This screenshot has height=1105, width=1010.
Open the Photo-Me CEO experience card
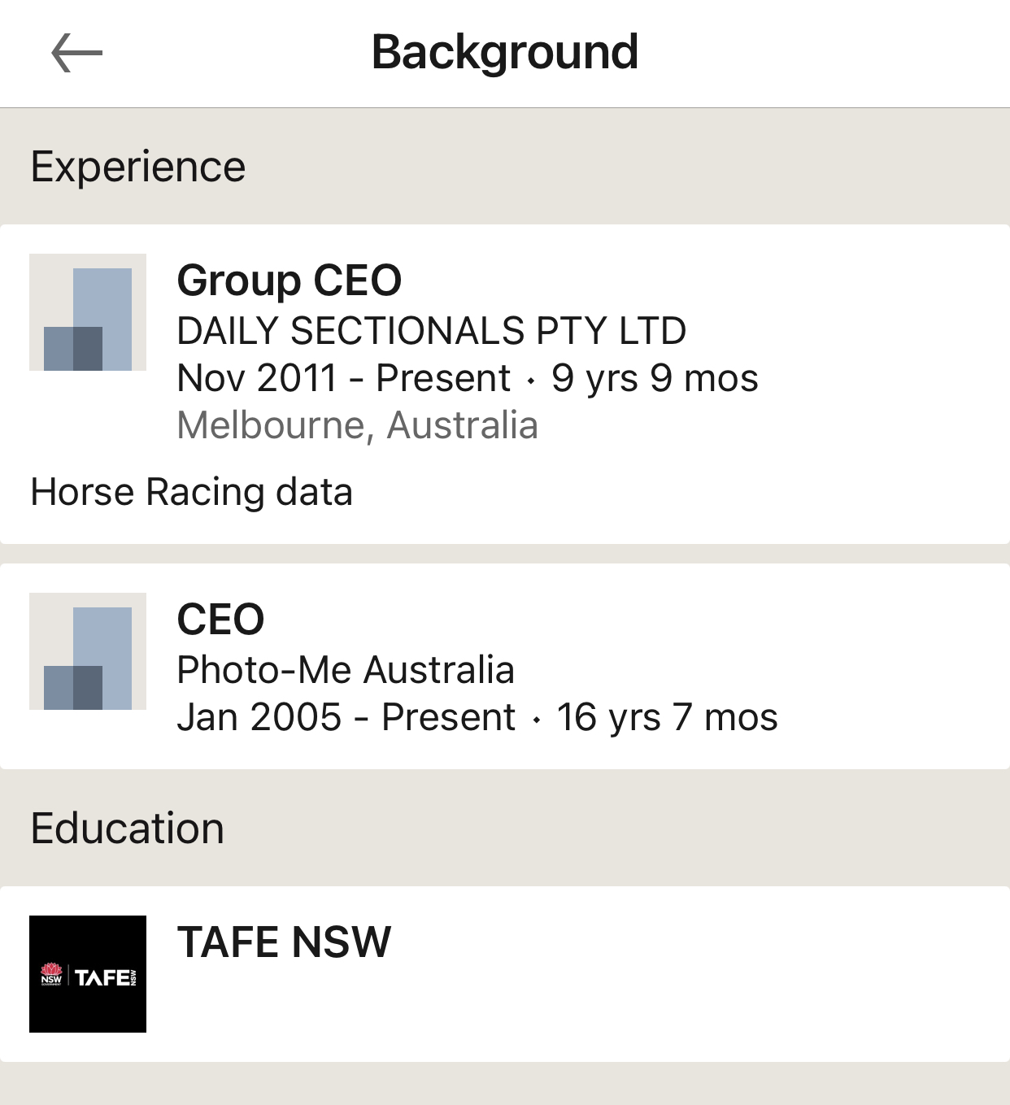[x=505, y=667]
